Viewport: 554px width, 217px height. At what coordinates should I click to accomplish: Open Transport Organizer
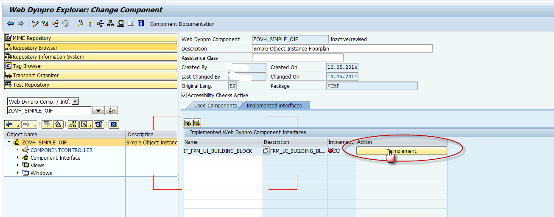[x=90, y=76]
